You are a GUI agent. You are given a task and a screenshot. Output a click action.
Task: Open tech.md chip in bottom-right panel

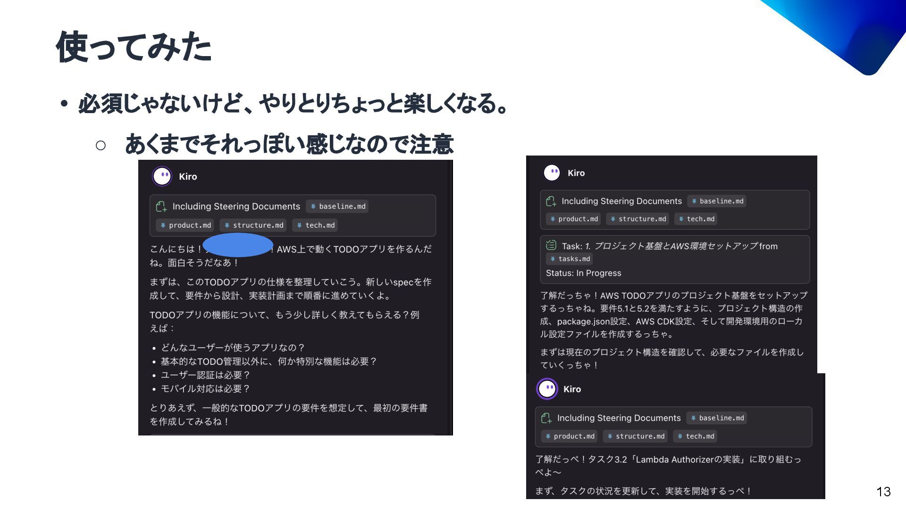coord(696,436)
